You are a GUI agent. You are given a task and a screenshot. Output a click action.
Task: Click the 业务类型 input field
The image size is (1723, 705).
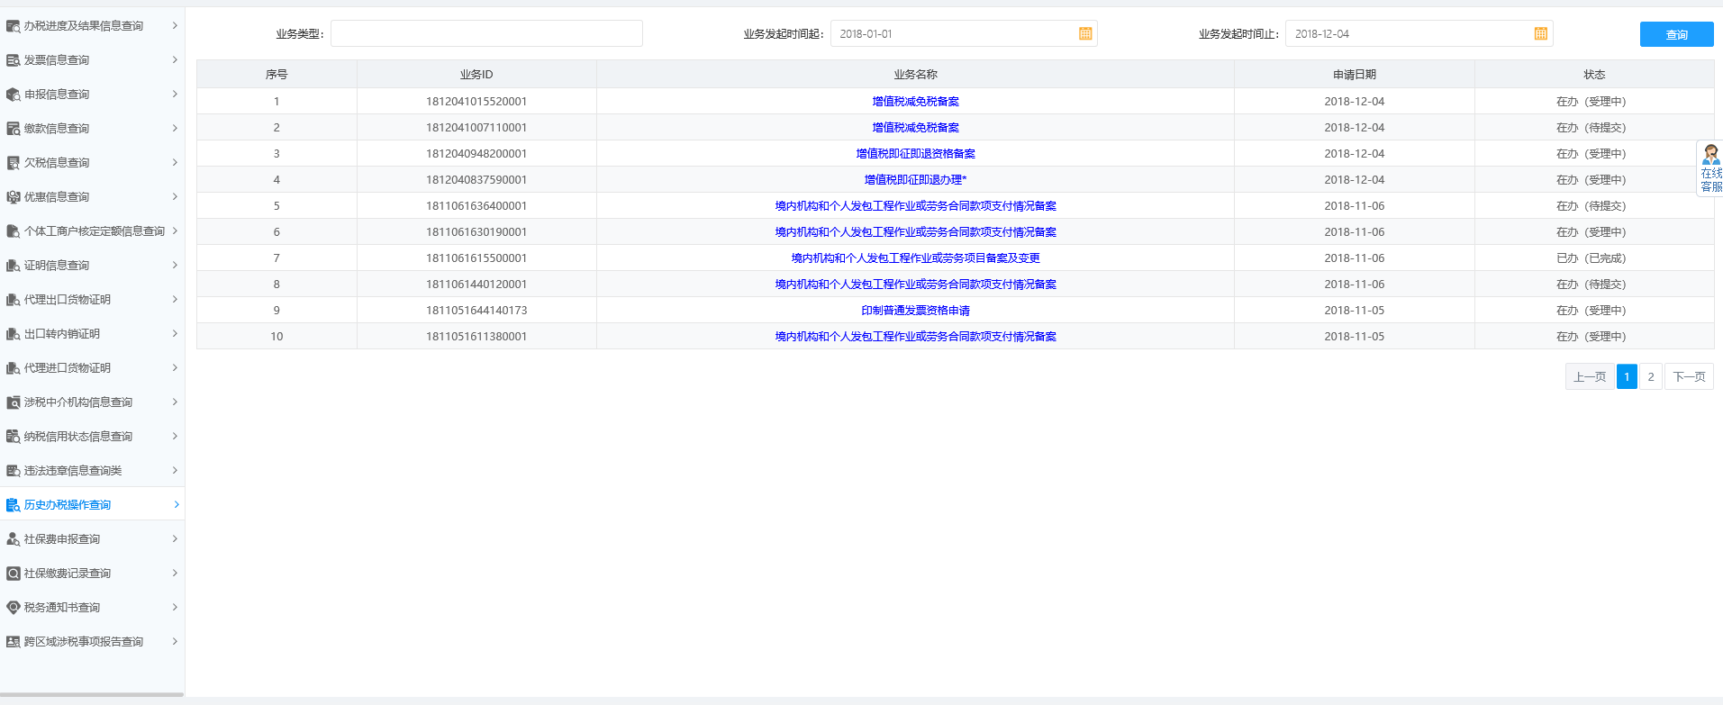[486, 34]
